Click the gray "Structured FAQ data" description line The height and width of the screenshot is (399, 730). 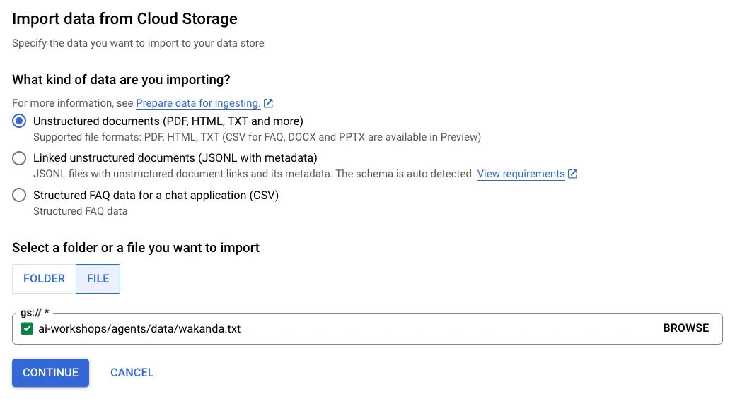[x=81, y=210]
